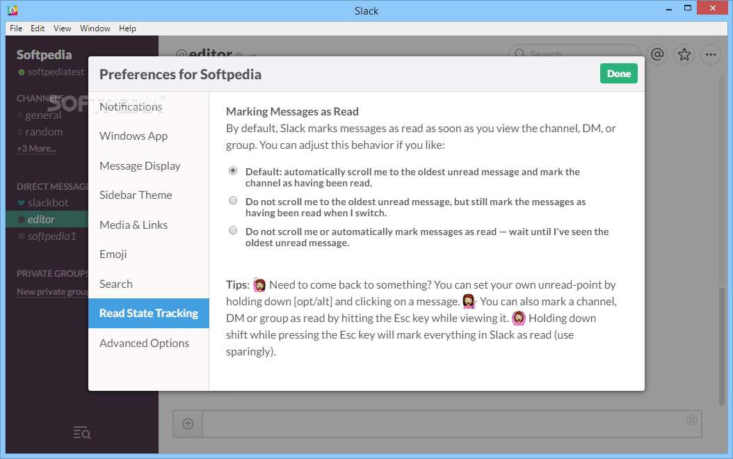Open the Window menu

pos(95,29)
